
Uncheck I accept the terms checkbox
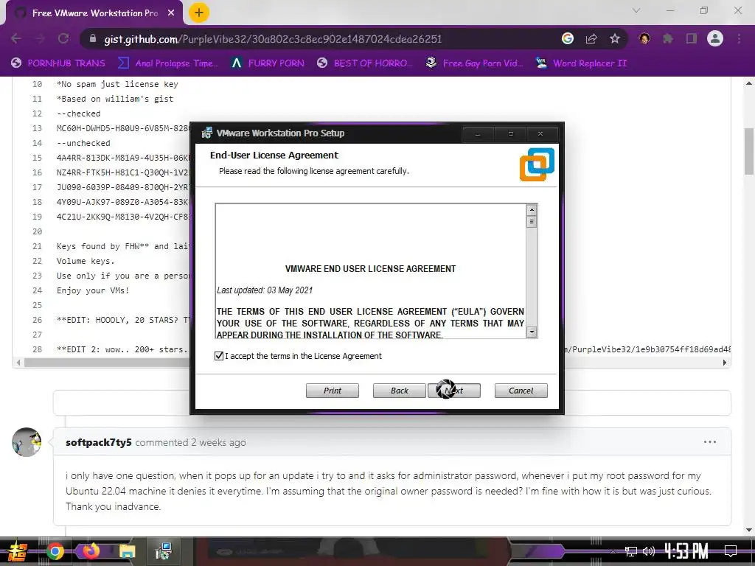pos(219,356)
